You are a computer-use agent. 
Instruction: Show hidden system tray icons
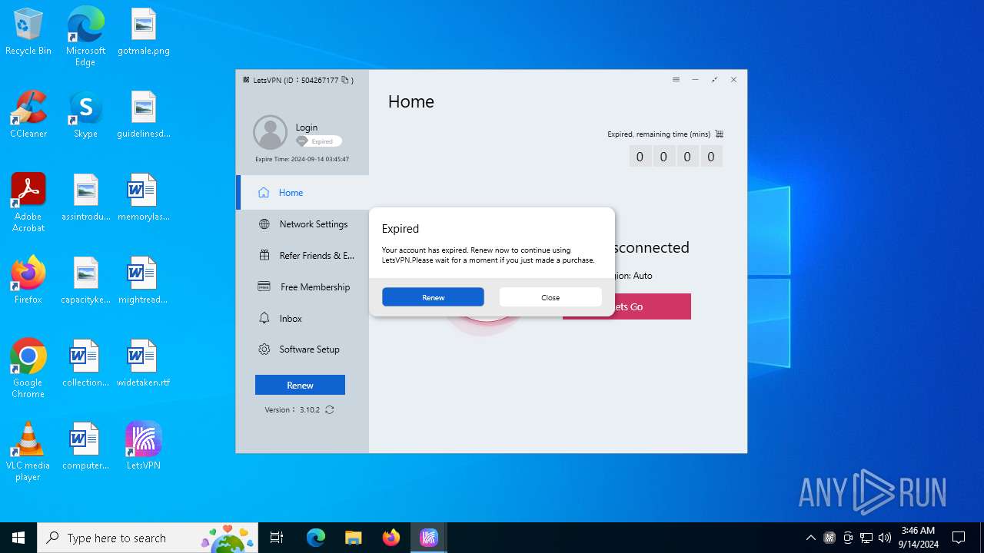(x=810, y=538)
